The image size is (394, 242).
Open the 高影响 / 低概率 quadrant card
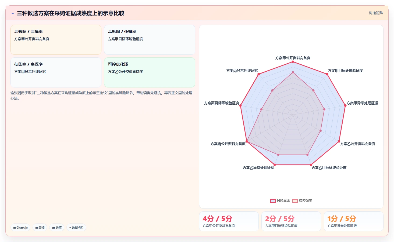[x=150, y=40]
